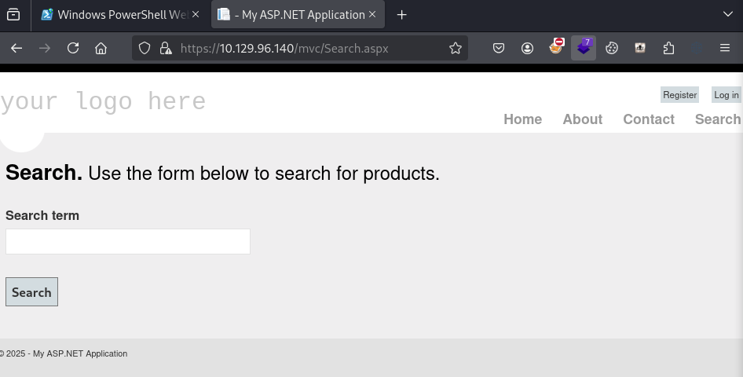Close the My ASP.NET Application tab
Image resolution: width=743 pixels, height=377 pixels.
[x=372, y=15]
